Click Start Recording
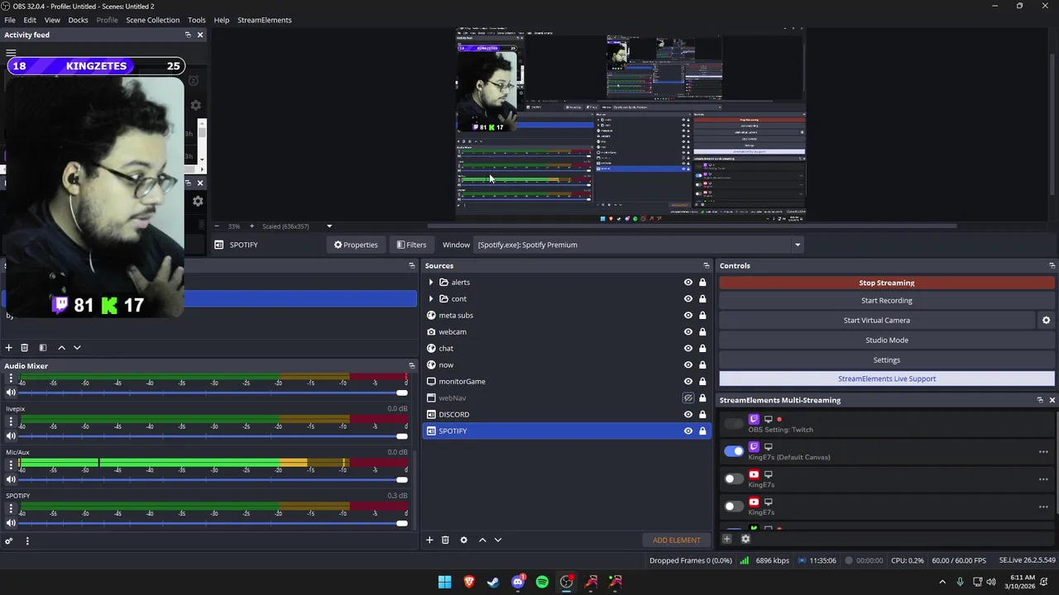 [x=887, y=301]
